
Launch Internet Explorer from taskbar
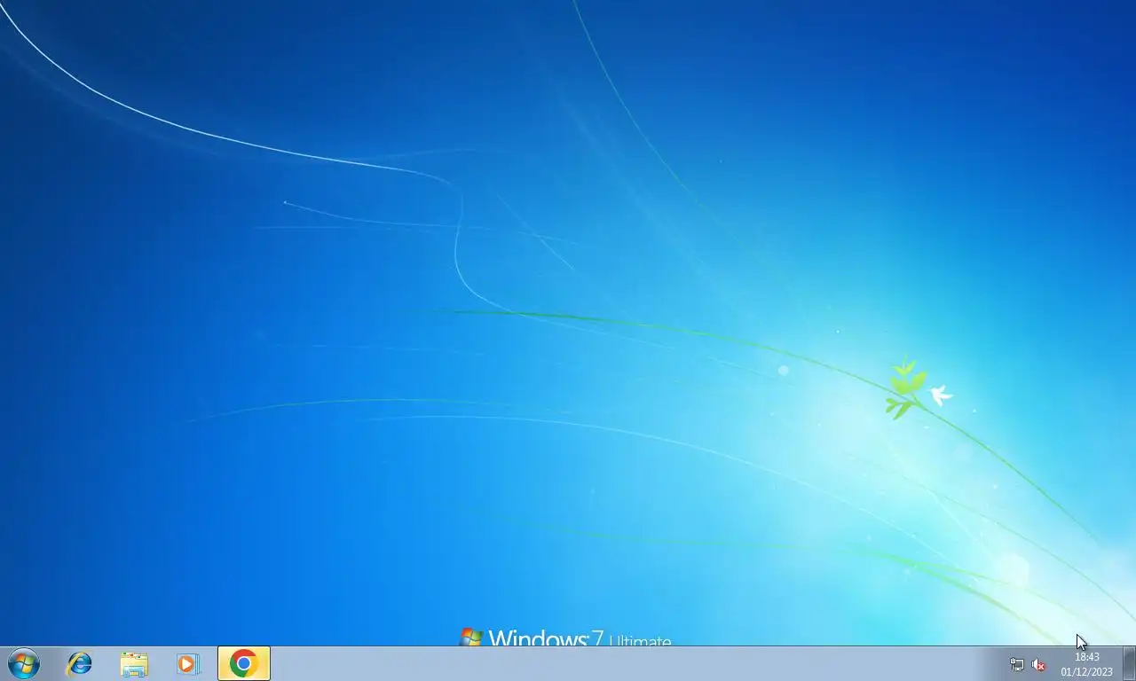point(80,663)
